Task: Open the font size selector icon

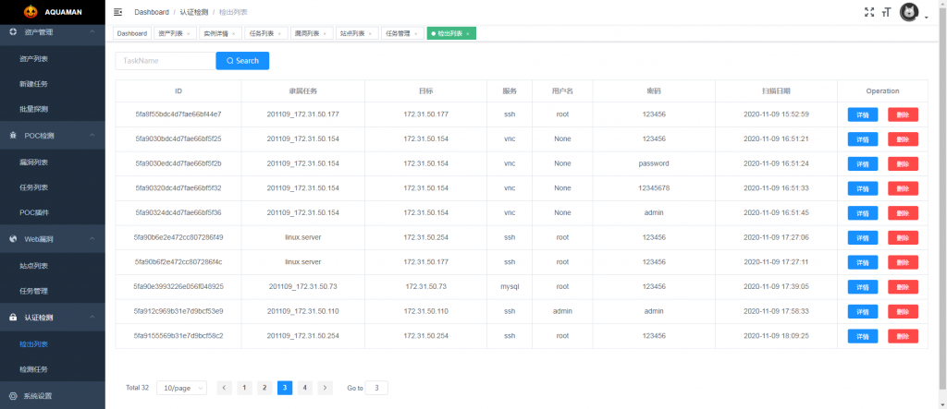Action: tap(887, 12)
